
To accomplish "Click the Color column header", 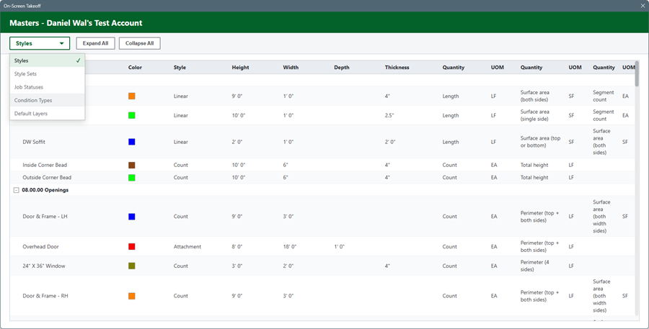I will click(x=135, y=68).
